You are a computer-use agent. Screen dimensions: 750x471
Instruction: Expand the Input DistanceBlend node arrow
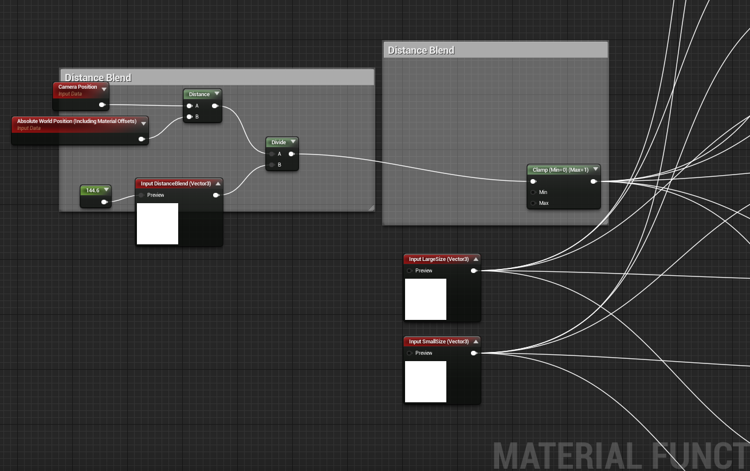point(218,184)
